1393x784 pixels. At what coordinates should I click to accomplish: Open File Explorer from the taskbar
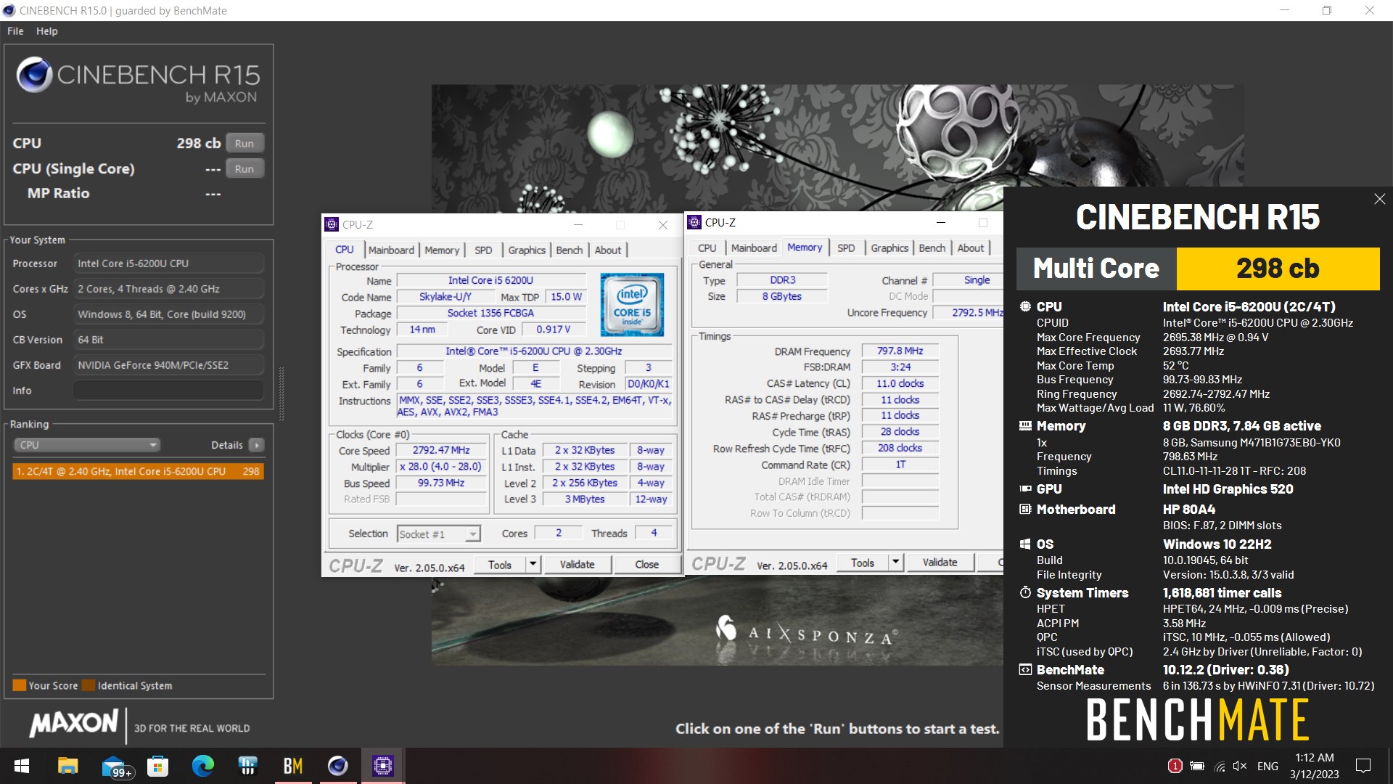tap(67, 766)
